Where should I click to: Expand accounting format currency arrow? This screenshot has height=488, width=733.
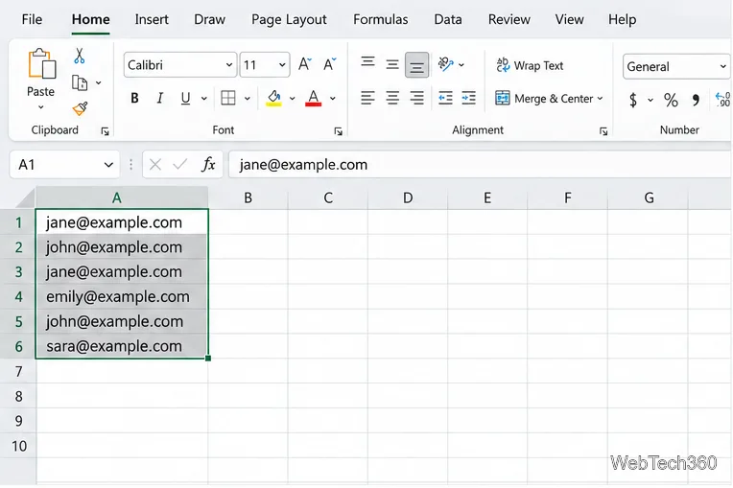pyautogui.click(x=650, y=100)
